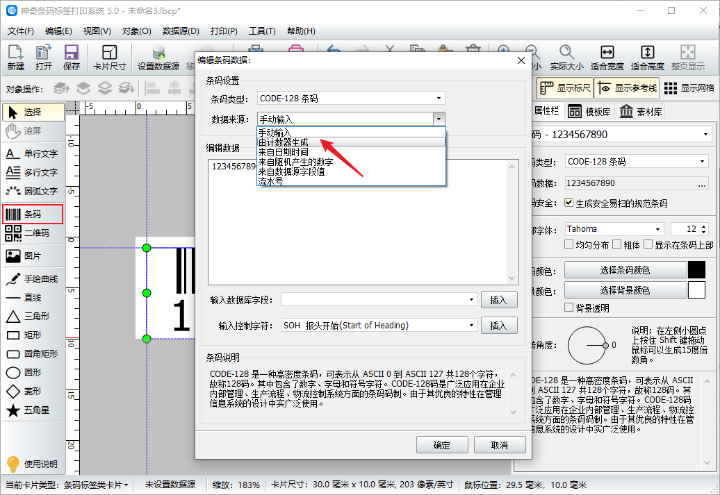Choose 'From random number' data source option
The image size is (720, 495).
(x=351, y=162)
